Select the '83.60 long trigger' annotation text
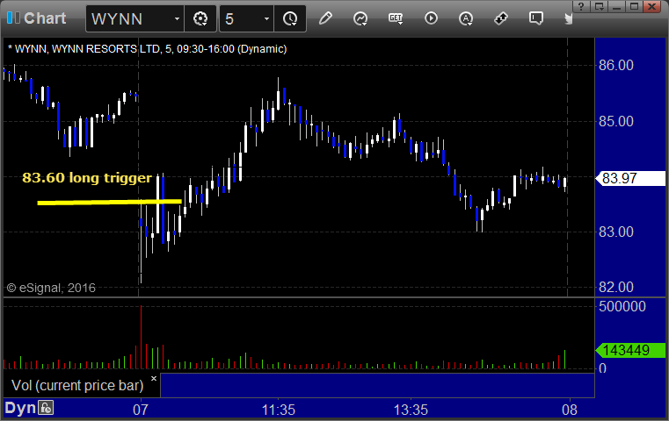 (87, 177)
